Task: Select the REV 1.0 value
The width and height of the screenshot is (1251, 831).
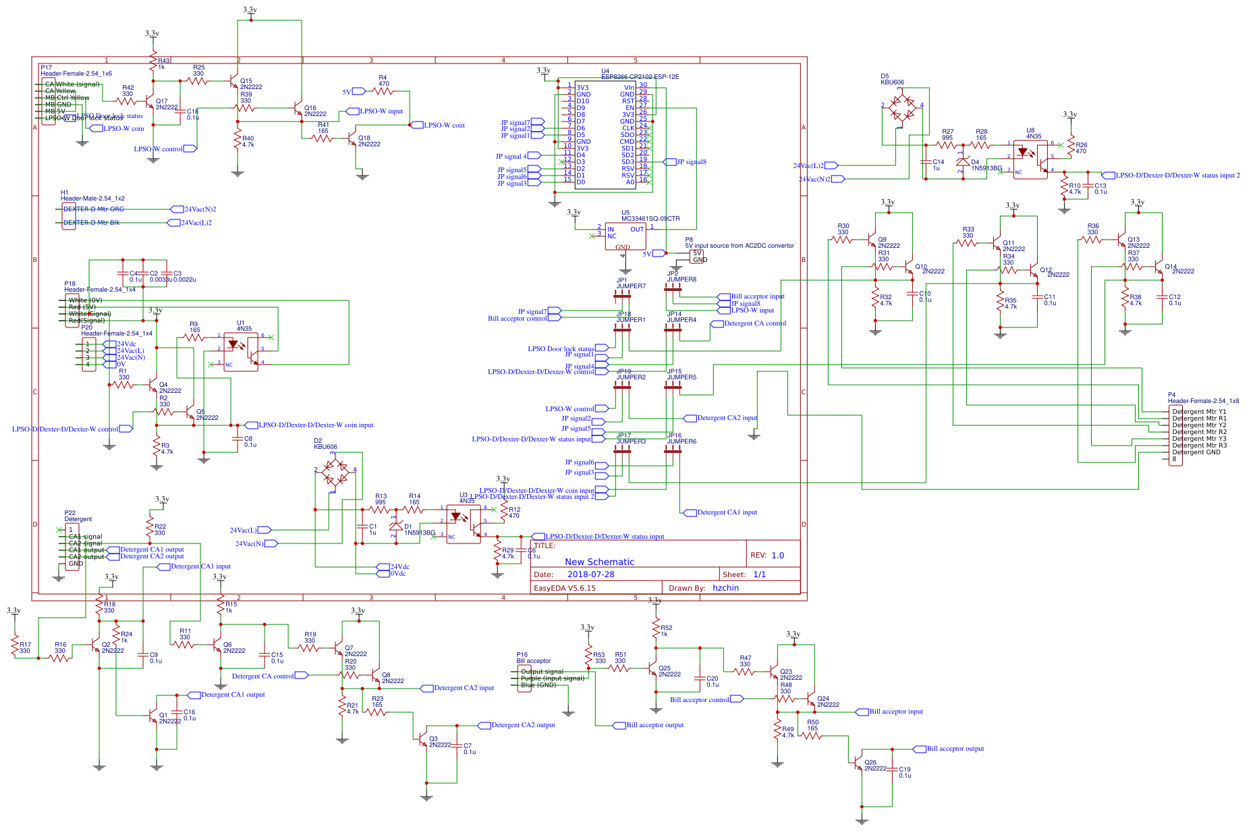Action: [x=777, y=556]
